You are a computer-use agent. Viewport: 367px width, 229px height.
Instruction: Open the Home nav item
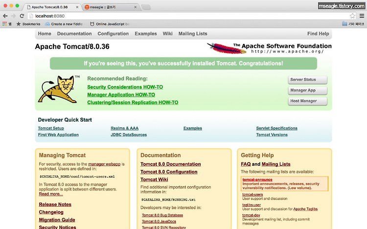pyautogui.click(x=45, y=34)
